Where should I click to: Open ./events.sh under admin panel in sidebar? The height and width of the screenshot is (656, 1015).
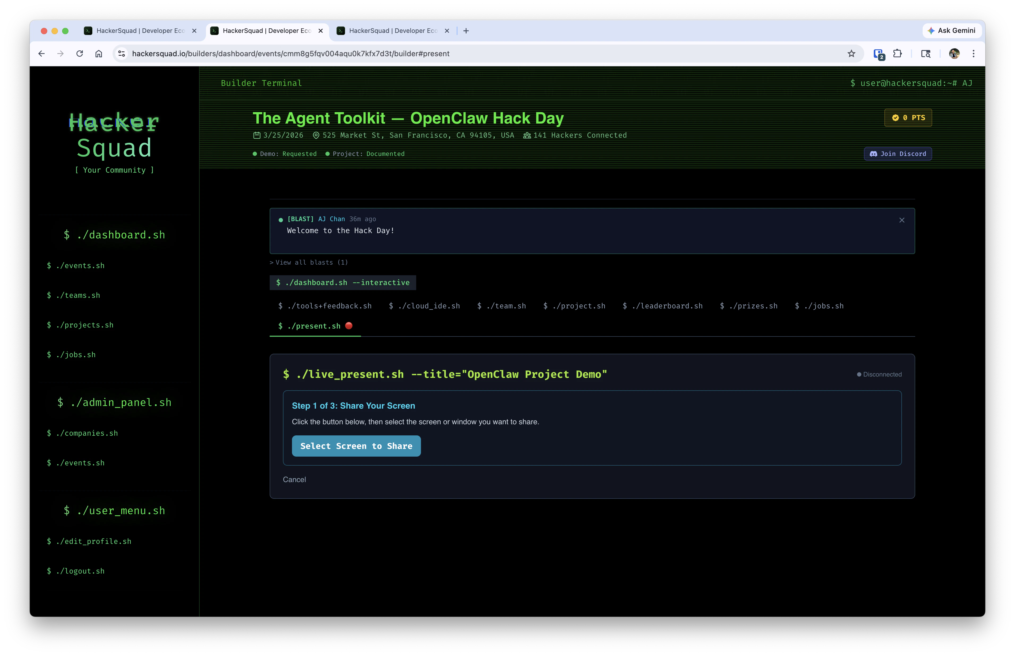coord(75,463)
